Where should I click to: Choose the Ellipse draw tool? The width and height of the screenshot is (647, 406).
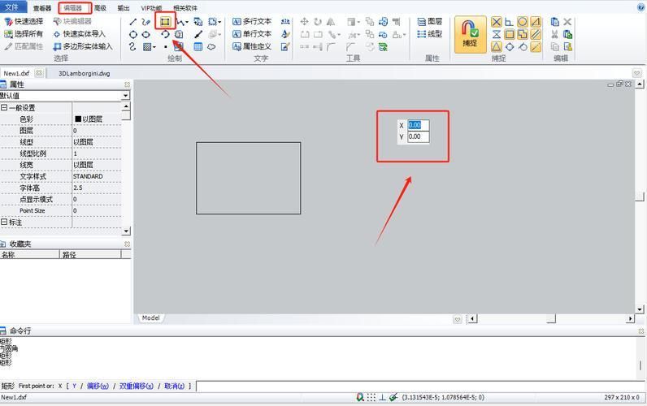pyautogui.click(x=146, y=35)
